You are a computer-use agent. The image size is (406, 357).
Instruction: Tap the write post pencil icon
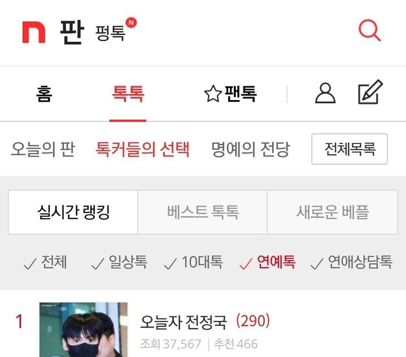tap(370, 92)
